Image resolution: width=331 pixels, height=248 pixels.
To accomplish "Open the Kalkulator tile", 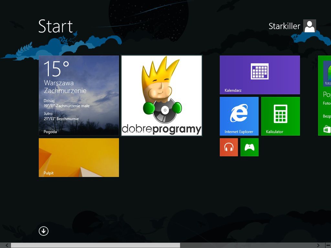I will tap(280, 116).
